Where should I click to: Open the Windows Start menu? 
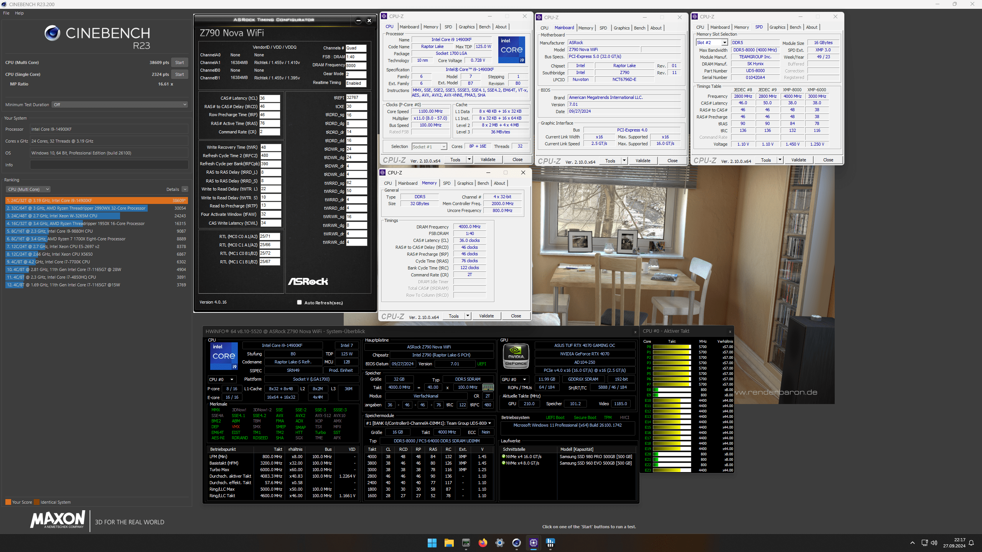click(x=432, y=543)
